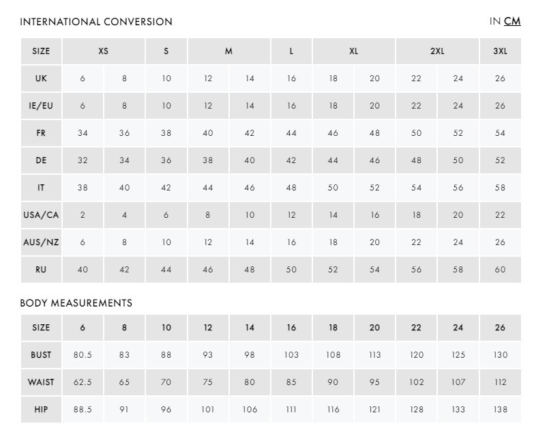Click the RU row label
Image resolution: width=534 pixels, height=441 pixels.
pos(41,270)
